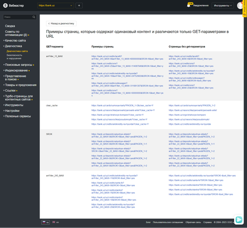Click the GET-параметр column header
This screenshot has height=228, width=247.
55,46
